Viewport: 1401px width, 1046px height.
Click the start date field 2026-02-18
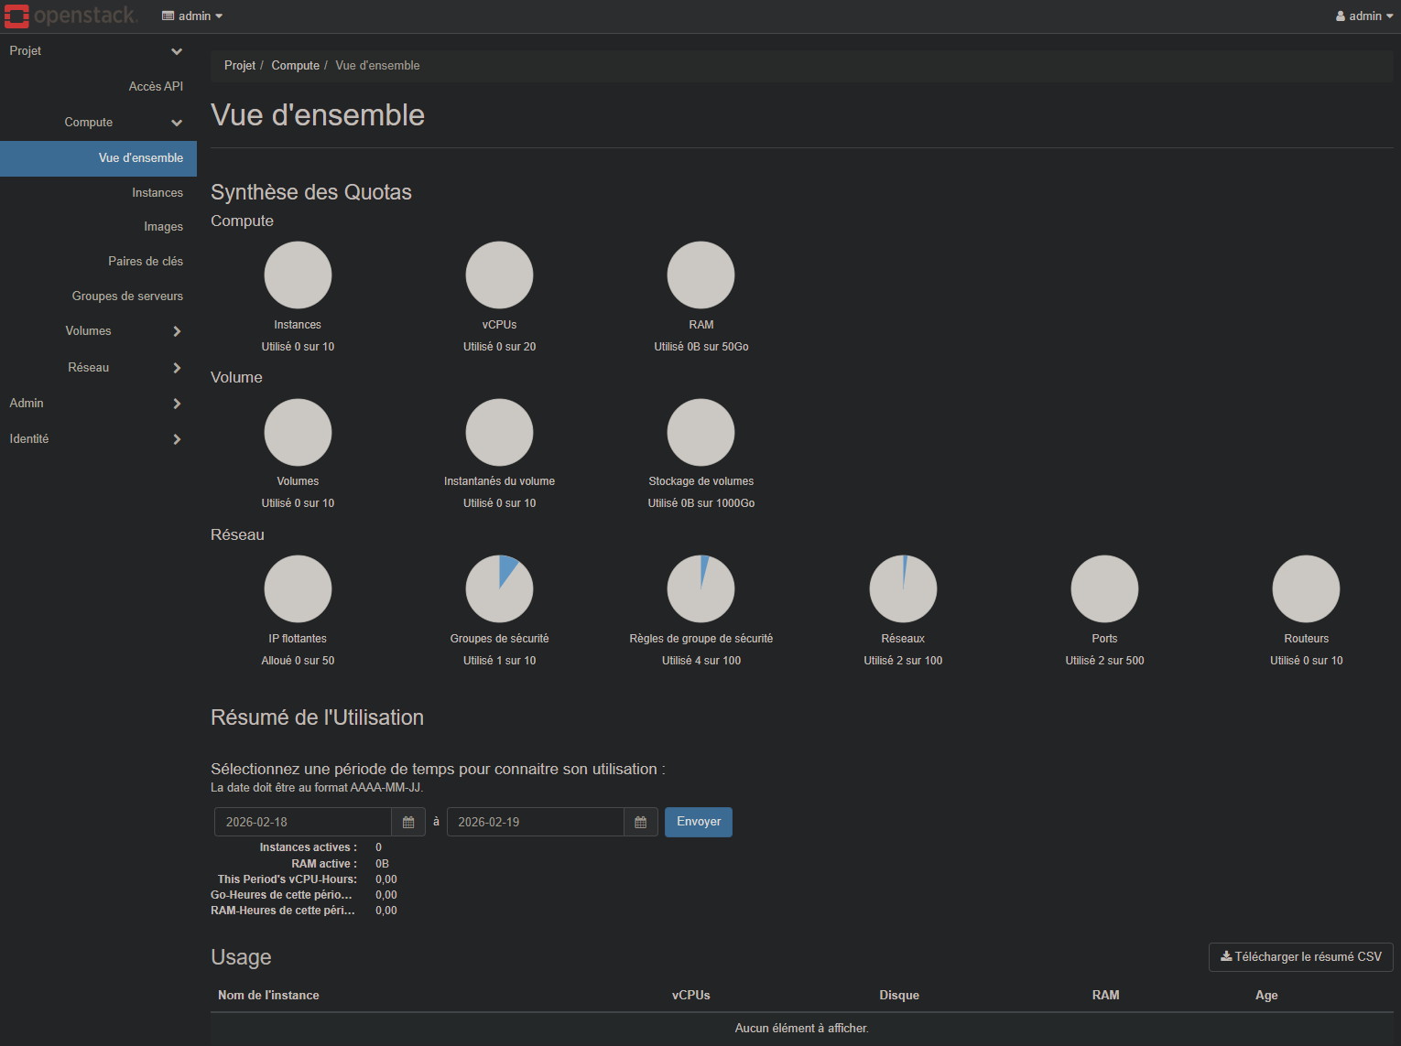(x=303, y=822)
